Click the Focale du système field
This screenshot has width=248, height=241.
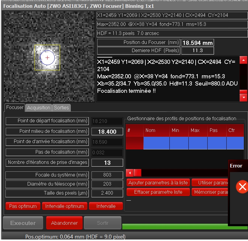coord(107,175)
